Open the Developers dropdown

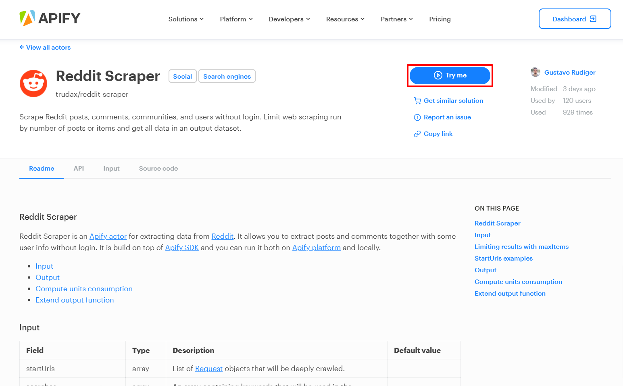click(290, 19)
